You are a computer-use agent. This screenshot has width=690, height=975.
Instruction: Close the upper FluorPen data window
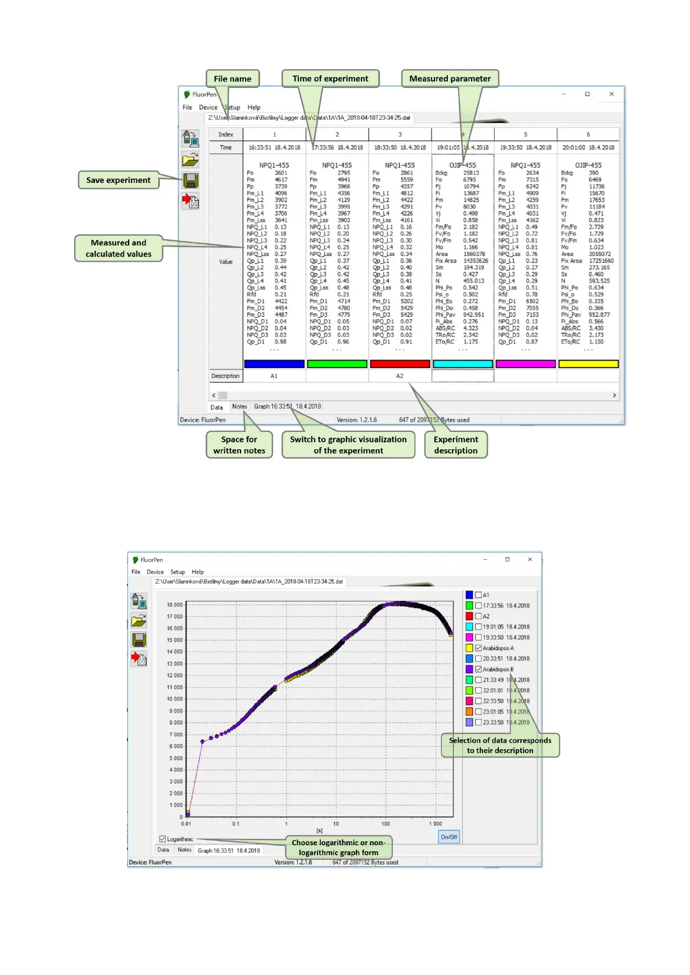(611, 94)
